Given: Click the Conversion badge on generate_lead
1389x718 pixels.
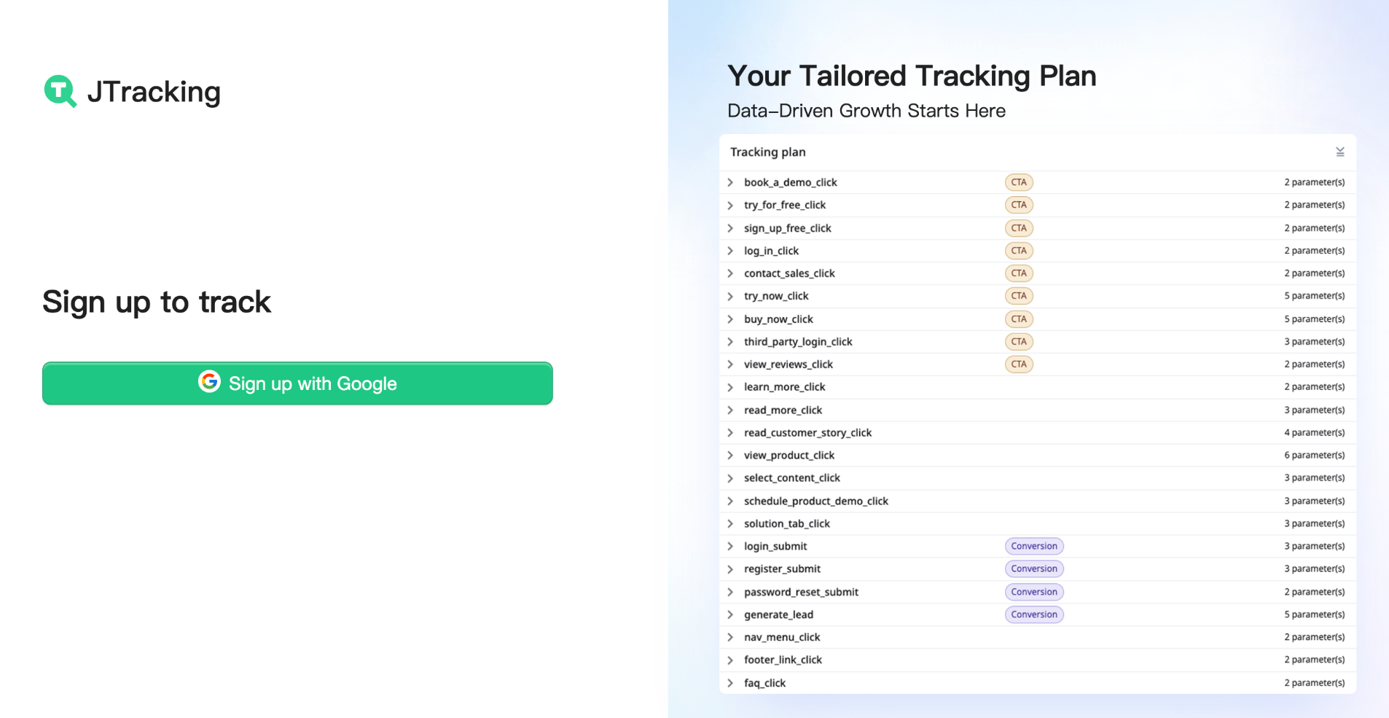Looking at the screenshot, I should (x=1033, y=614).
